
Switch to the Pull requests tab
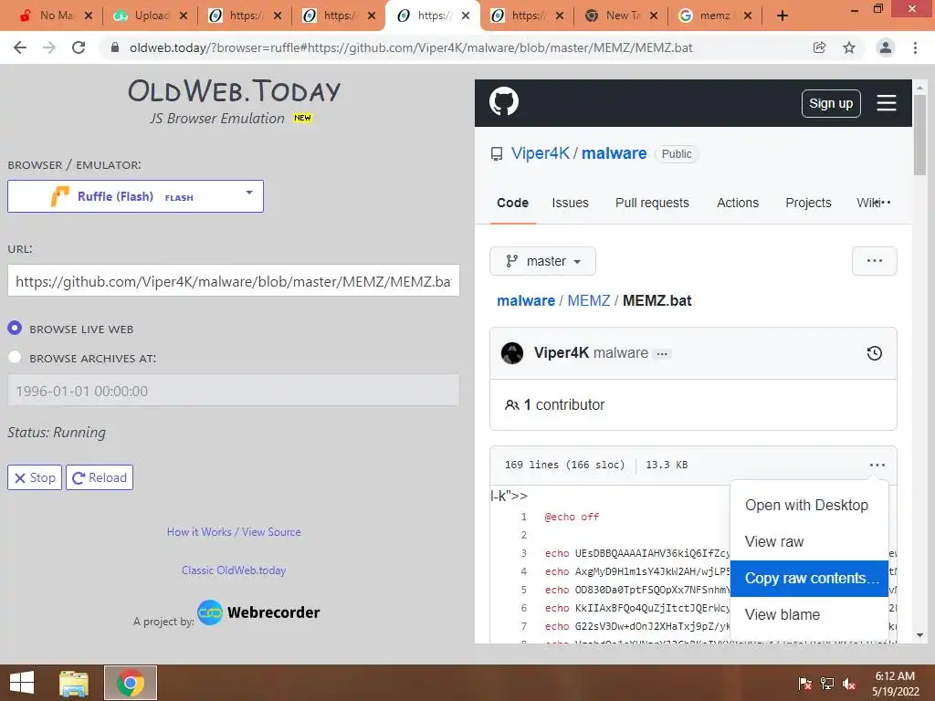click(652, 203)
